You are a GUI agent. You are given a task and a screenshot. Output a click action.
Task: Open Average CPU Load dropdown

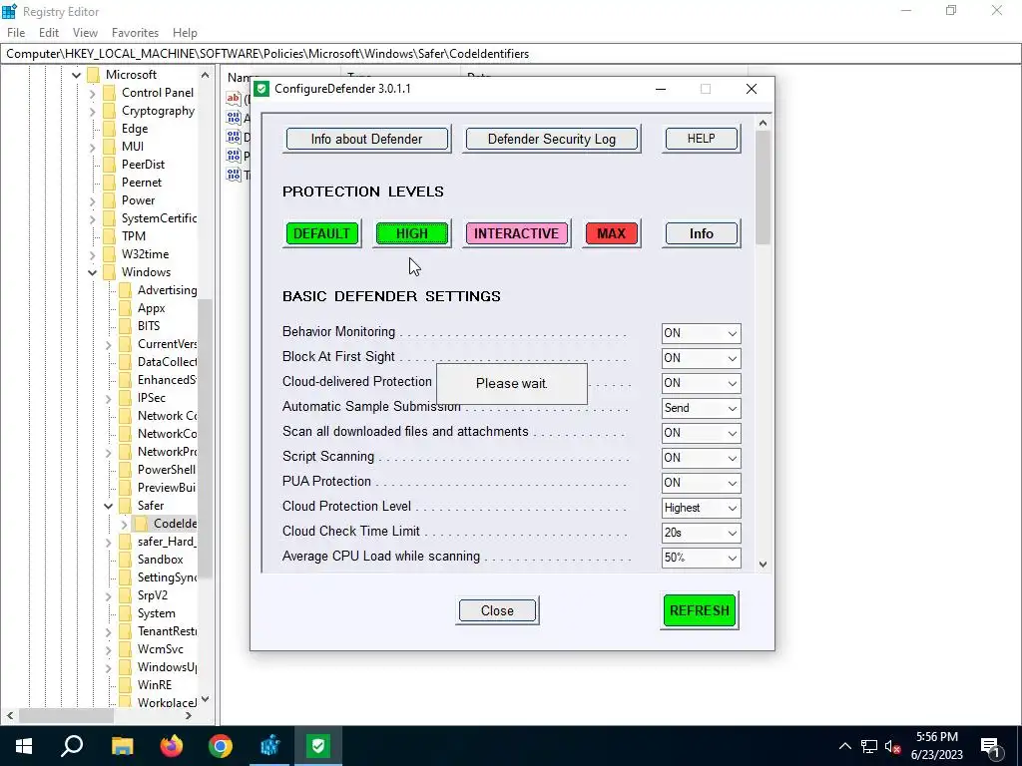pyautogui.click(x=701, y=559)
